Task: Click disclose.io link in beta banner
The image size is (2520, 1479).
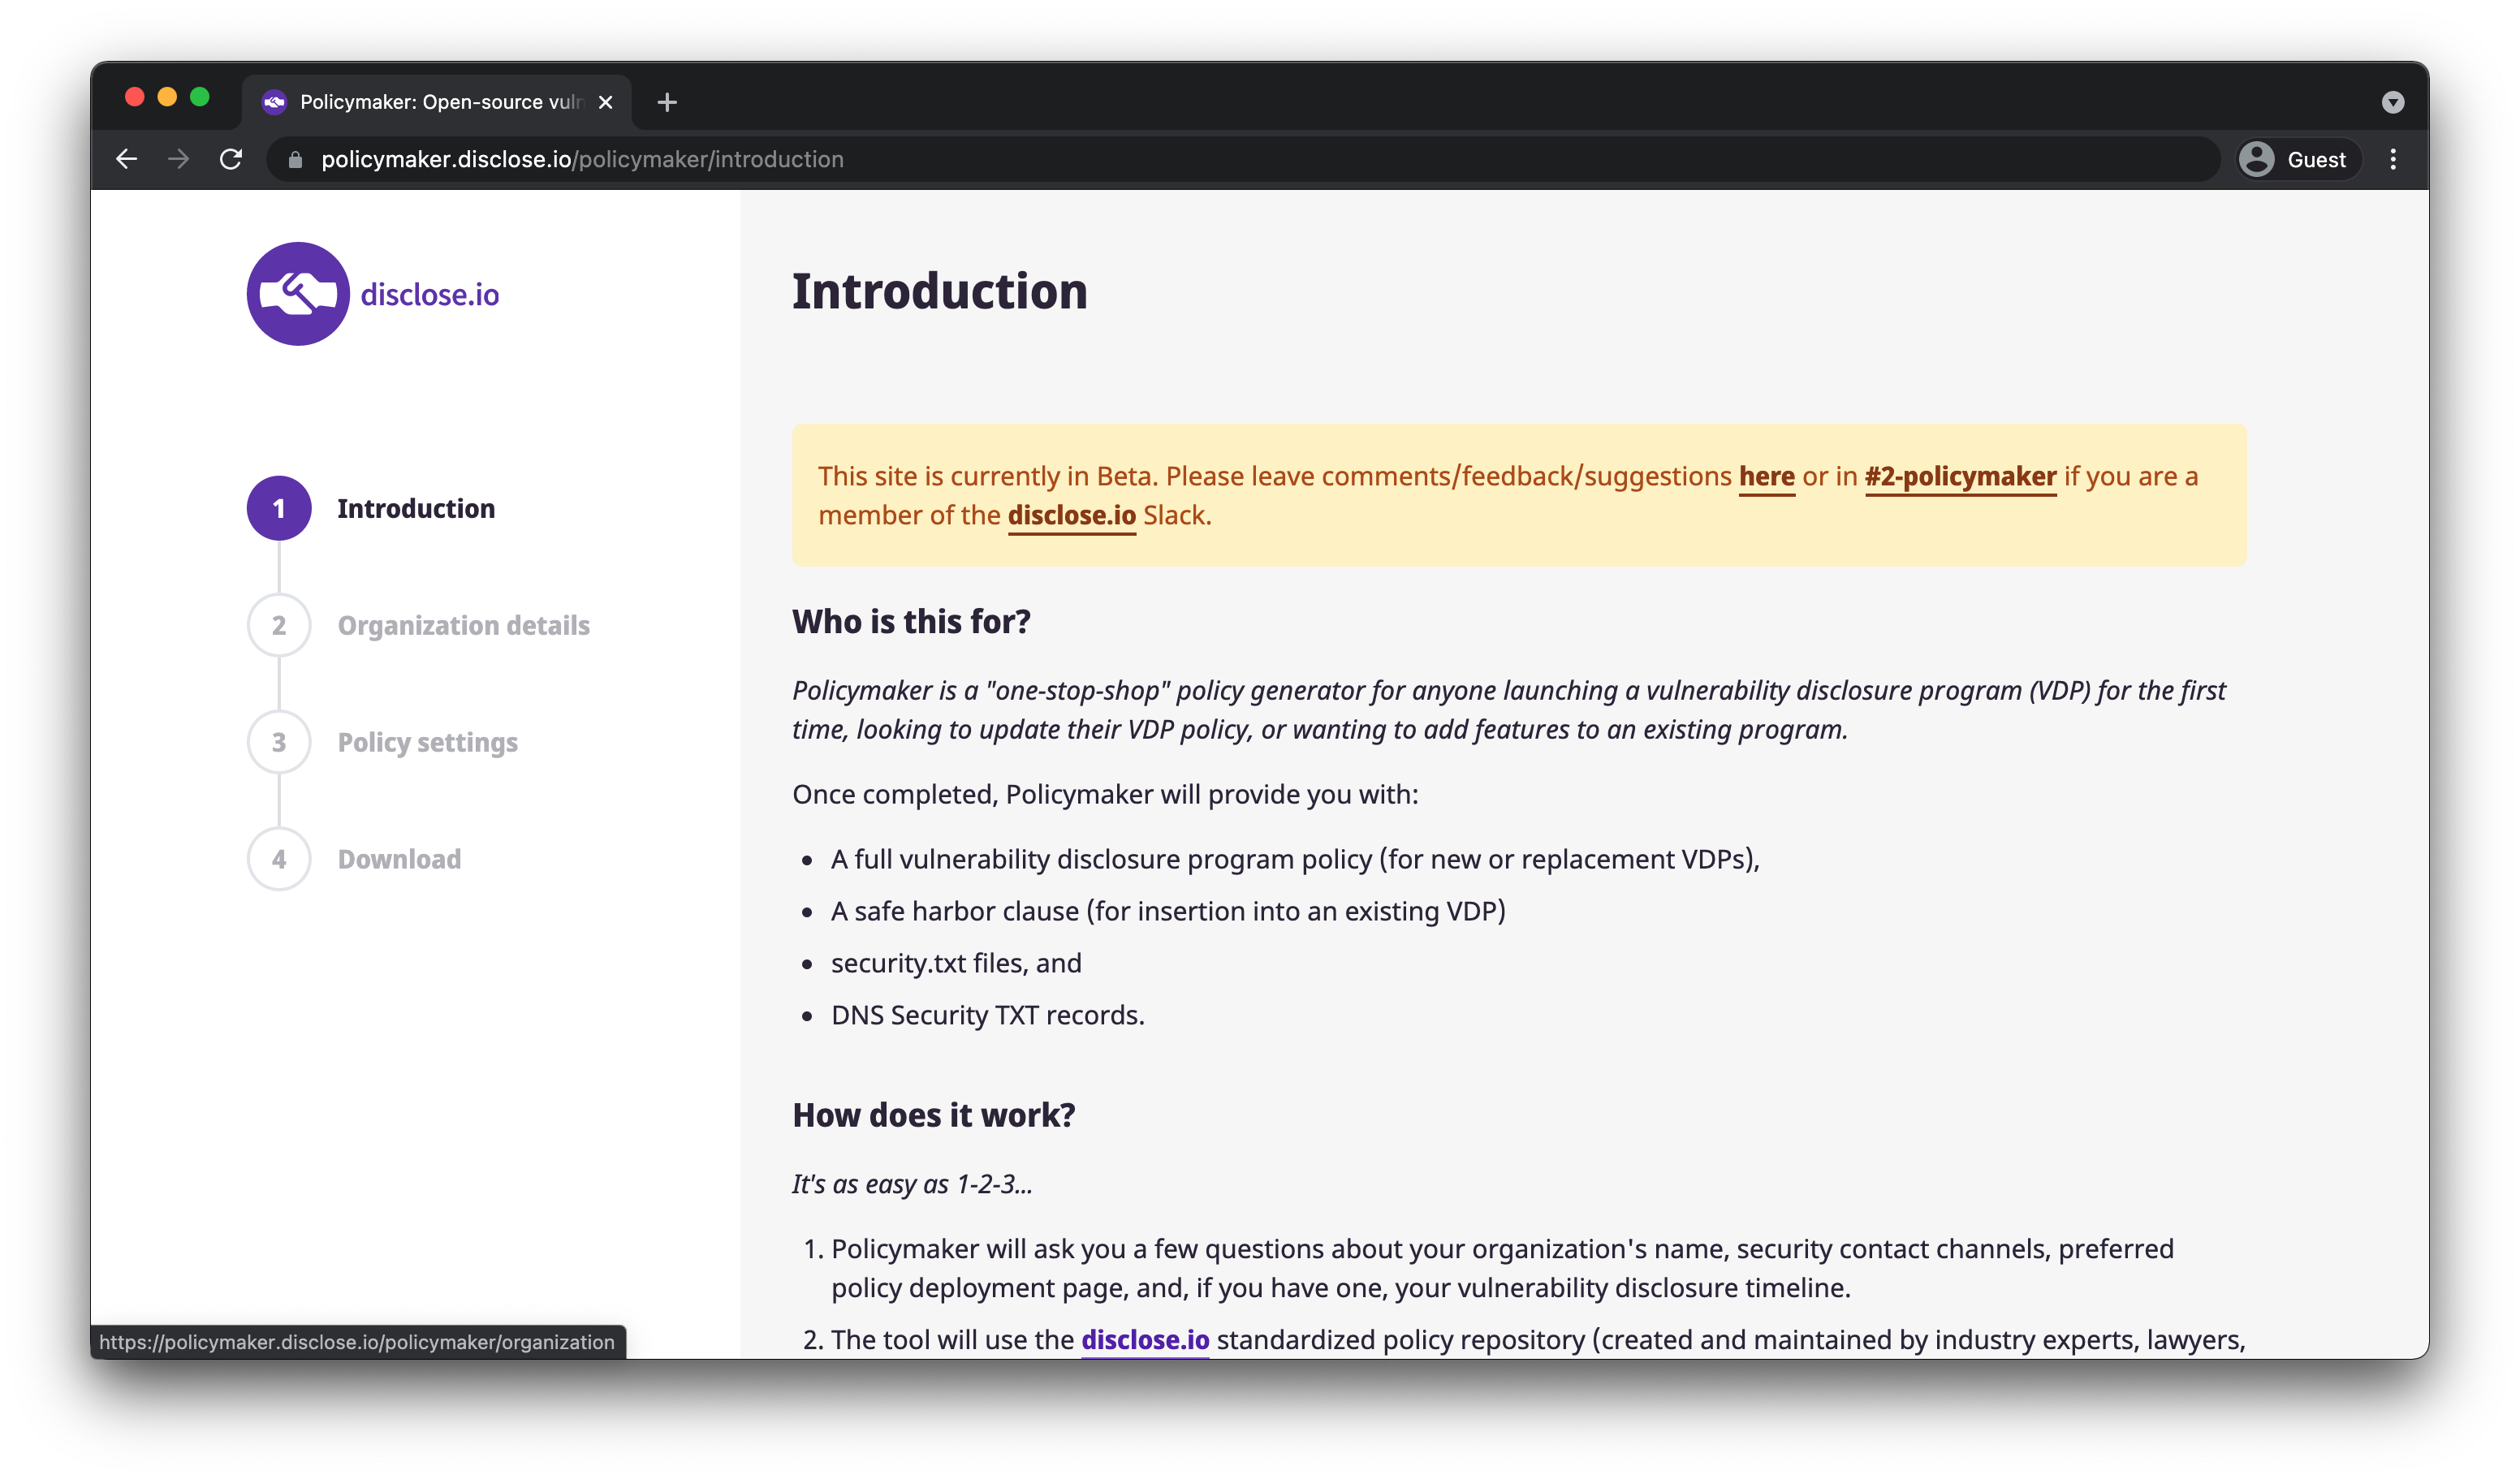Action: coord(1071,516)
